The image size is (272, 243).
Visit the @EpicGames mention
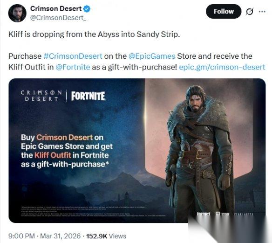pos(152,56)
